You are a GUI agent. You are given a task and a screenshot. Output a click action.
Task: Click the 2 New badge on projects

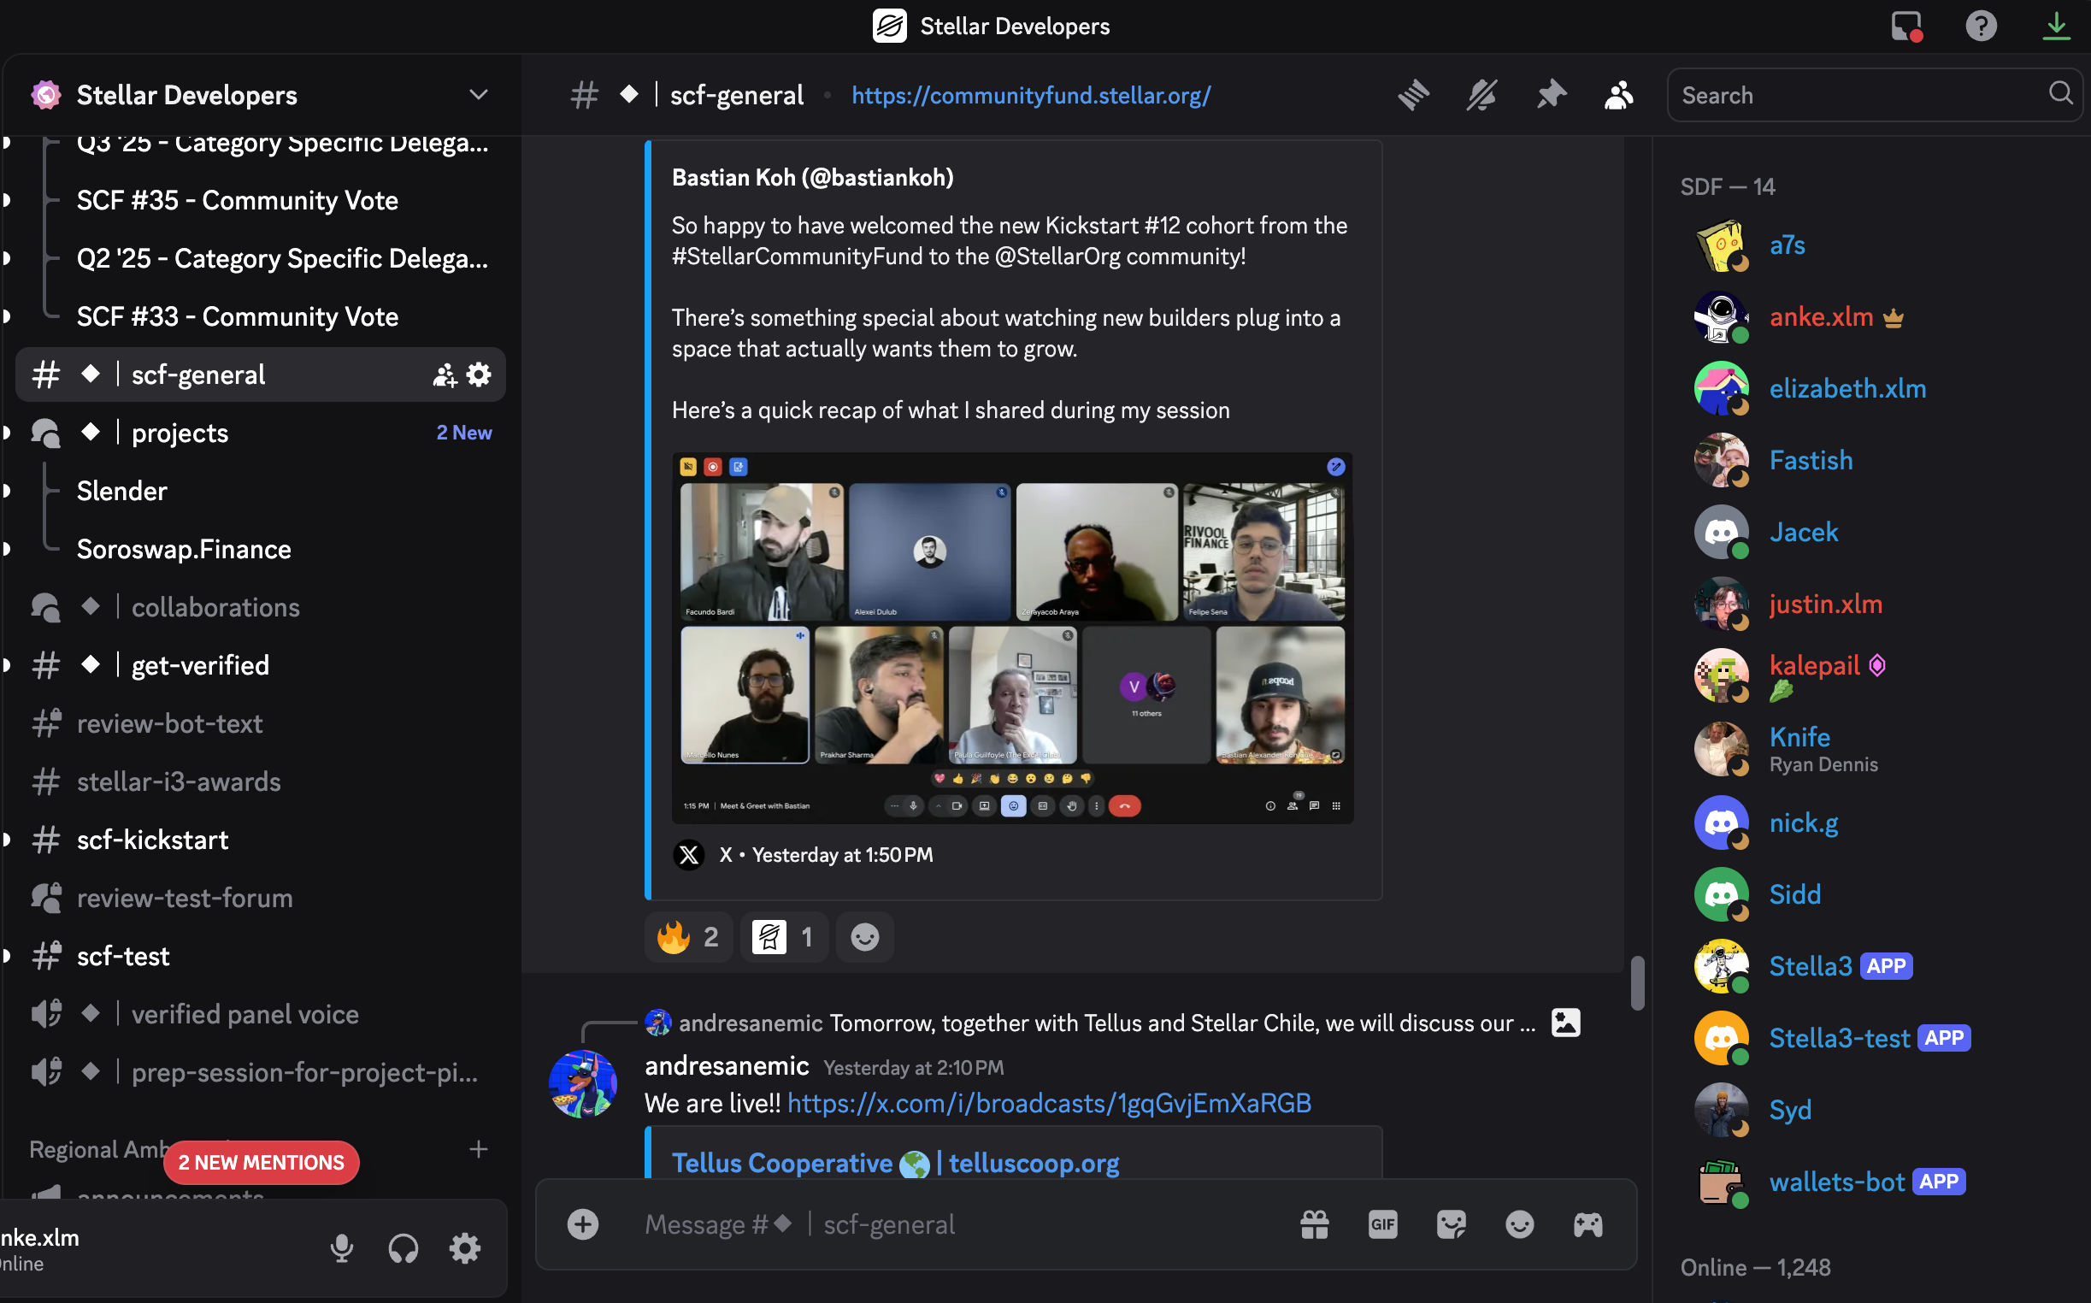pyautogui.click(x=463, y=433)
